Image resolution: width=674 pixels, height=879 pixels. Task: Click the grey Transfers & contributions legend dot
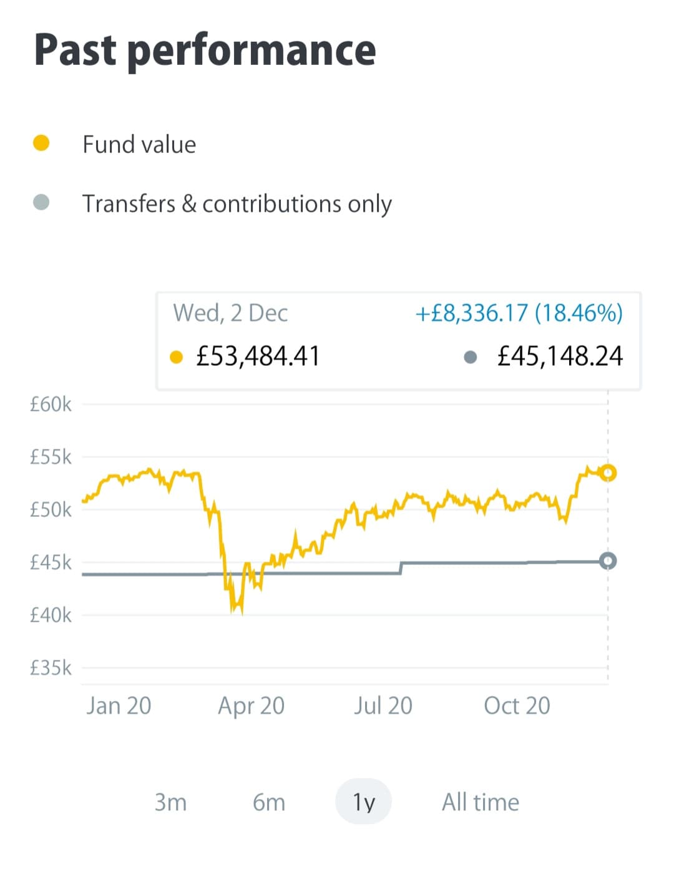point(41,202)
